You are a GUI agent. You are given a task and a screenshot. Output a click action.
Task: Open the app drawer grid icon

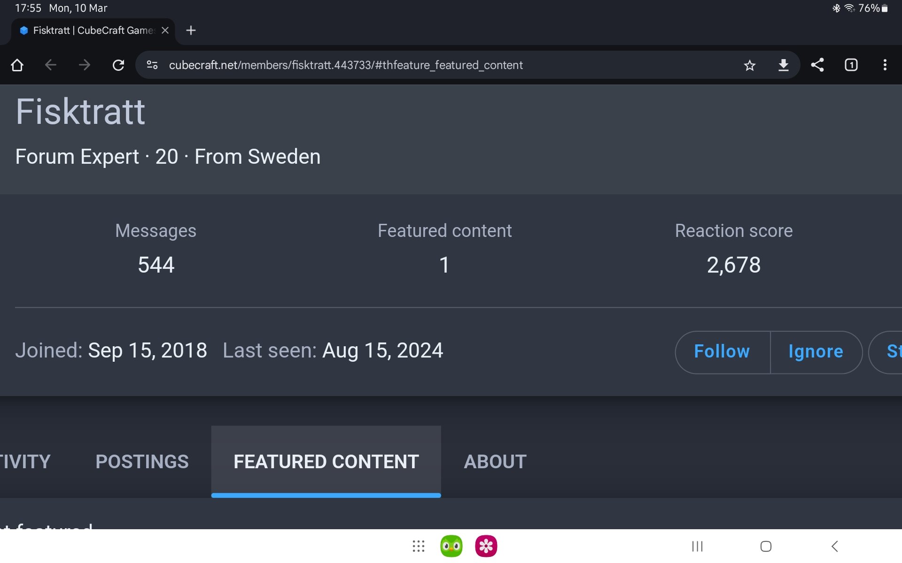click(418, 546)
